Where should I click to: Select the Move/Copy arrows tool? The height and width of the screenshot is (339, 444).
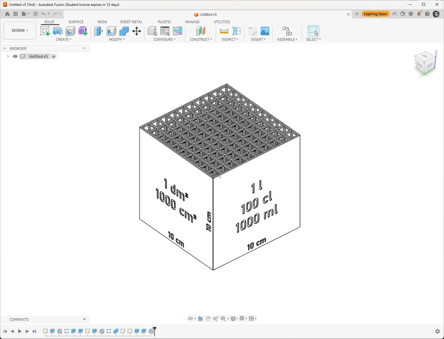(x=137, y=31)
